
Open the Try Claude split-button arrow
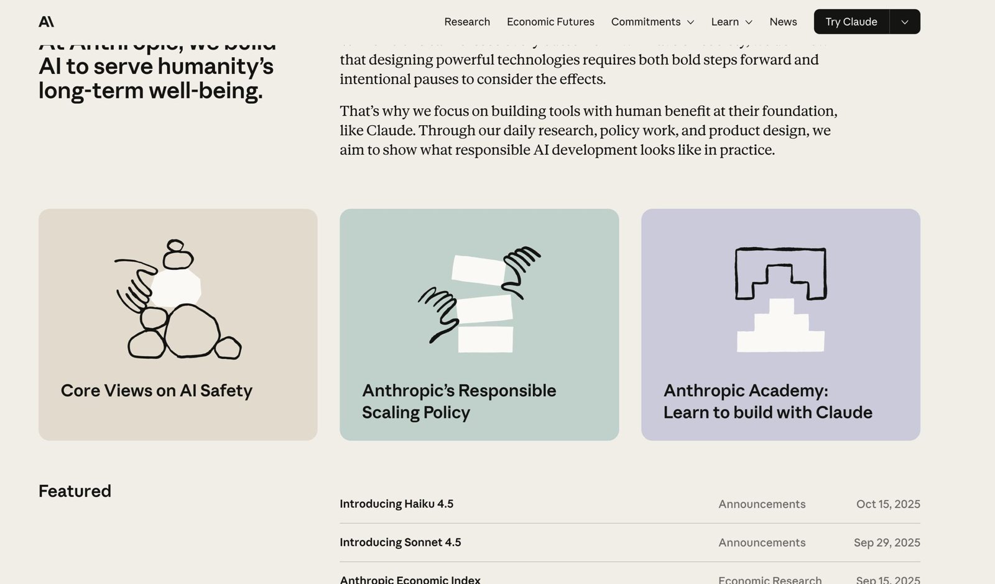tap(905, 22)
